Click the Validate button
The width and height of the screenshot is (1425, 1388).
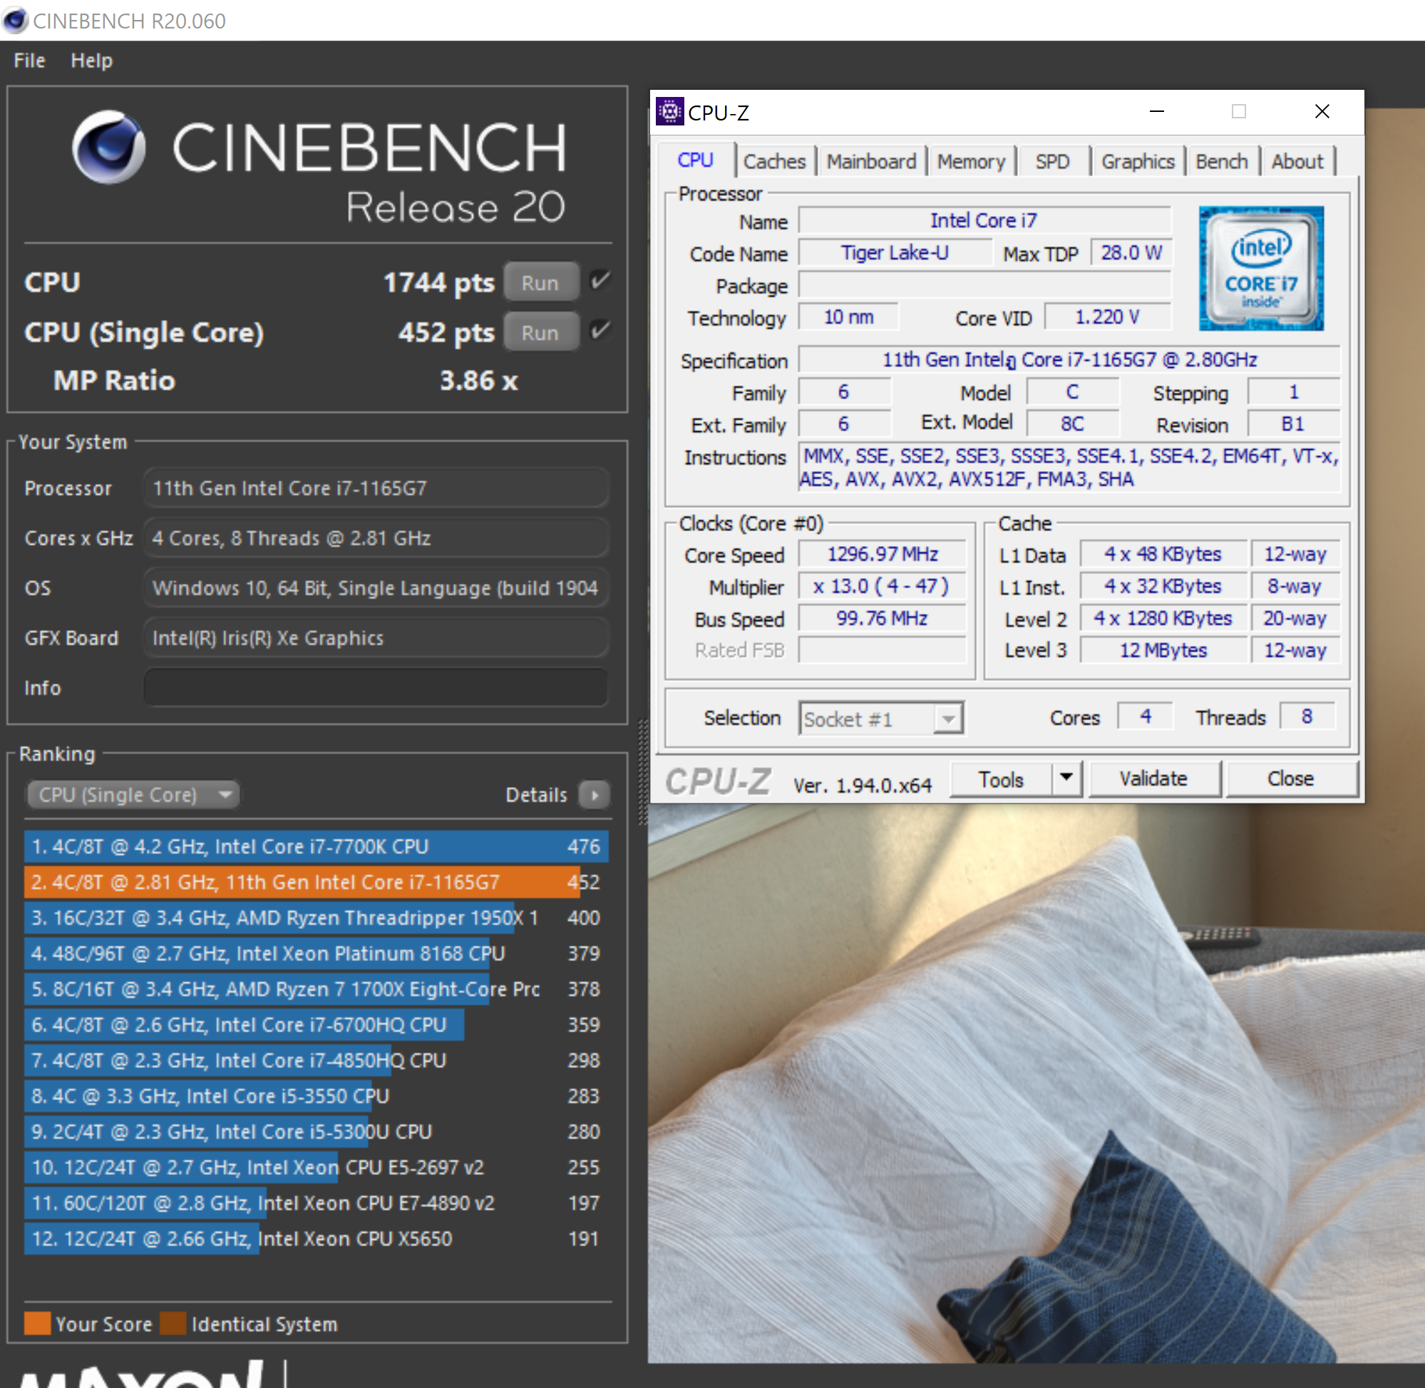pos(1153,778)
